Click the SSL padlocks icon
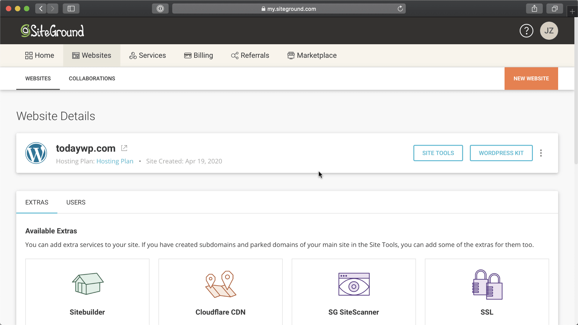578x325 pixels. click(487, 284)
